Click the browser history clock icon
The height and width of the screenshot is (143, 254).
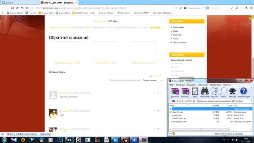[27, 8]
